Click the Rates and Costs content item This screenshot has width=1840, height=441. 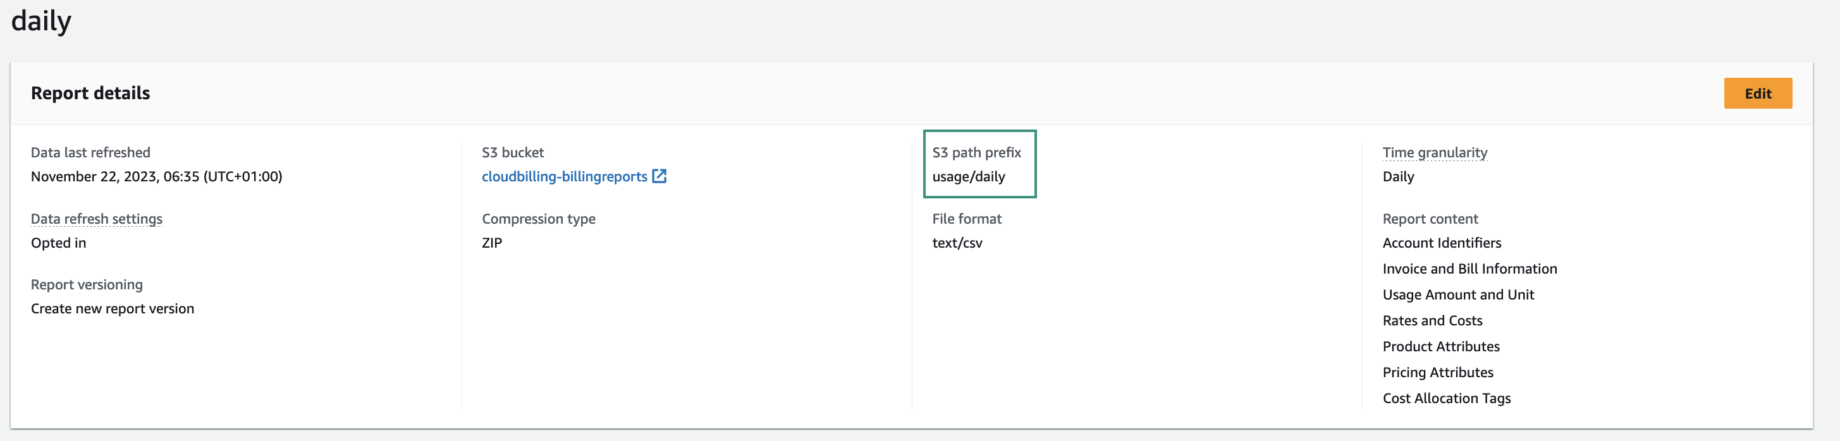click(1432, 320)
